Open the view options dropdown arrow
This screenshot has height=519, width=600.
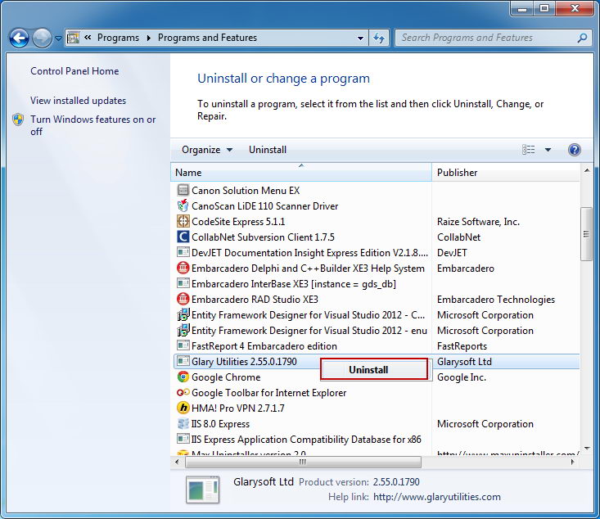[x=548, y=150]
